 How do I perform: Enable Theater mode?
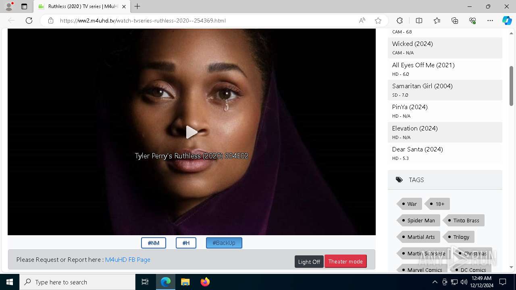pos(345,261)
